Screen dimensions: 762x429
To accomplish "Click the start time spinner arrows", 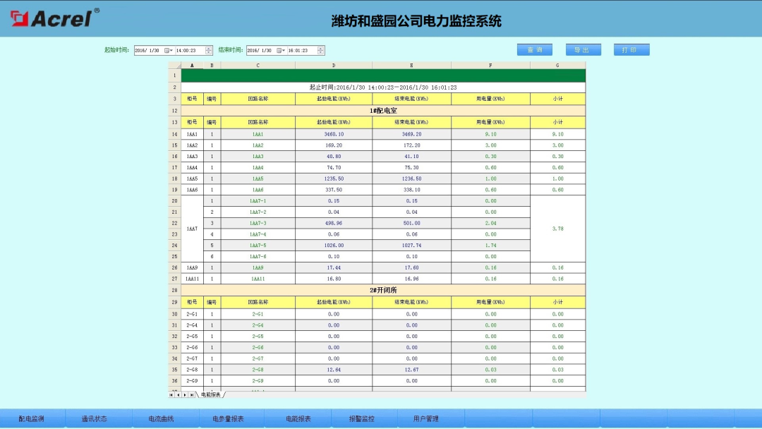I will point(208,51).
